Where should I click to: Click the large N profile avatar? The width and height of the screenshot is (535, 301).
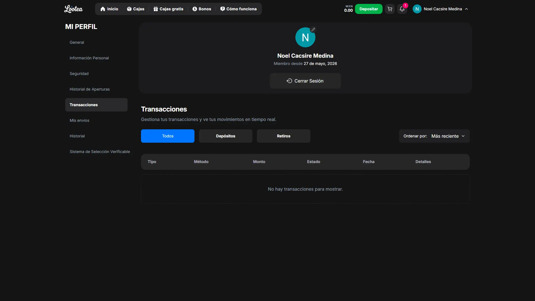coord(305,37)
